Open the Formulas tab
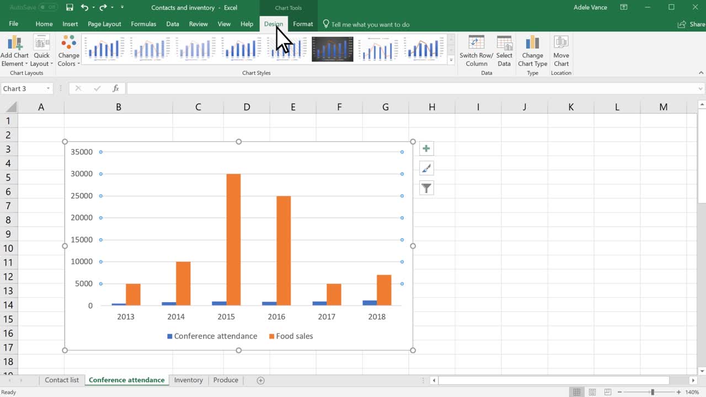The width and height of the screenshot is (706, 397). pyautogui.click(x=143, y=24)
